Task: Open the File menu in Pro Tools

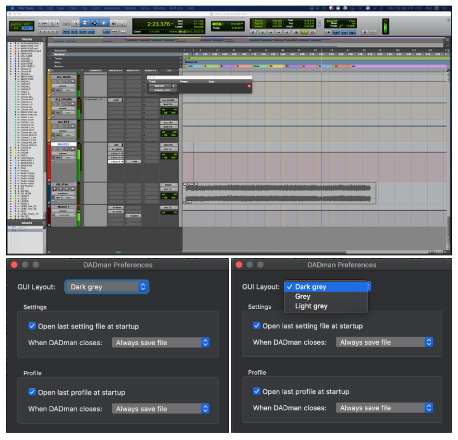Action: [40, 8]
